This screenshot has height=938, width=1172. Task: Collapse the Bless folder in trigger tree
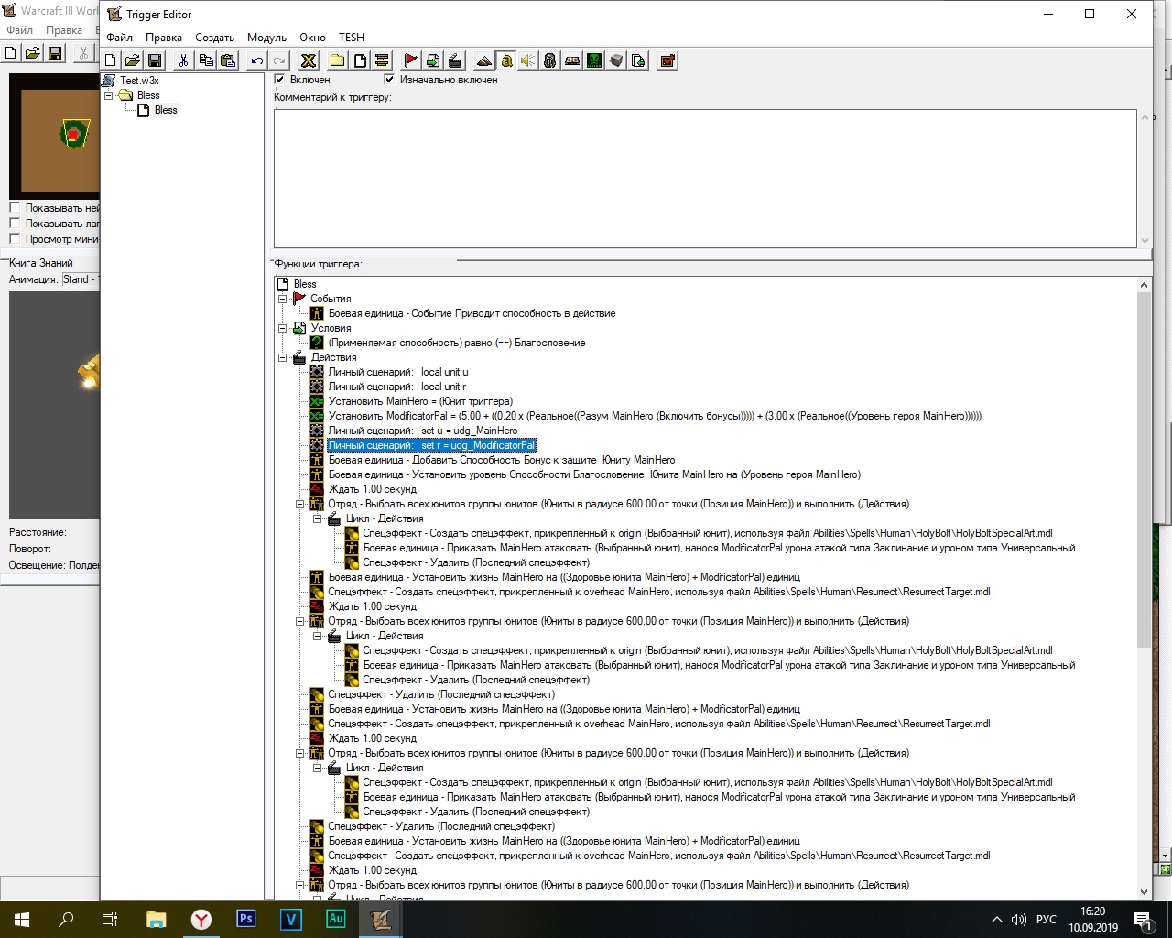pos(109,95)
